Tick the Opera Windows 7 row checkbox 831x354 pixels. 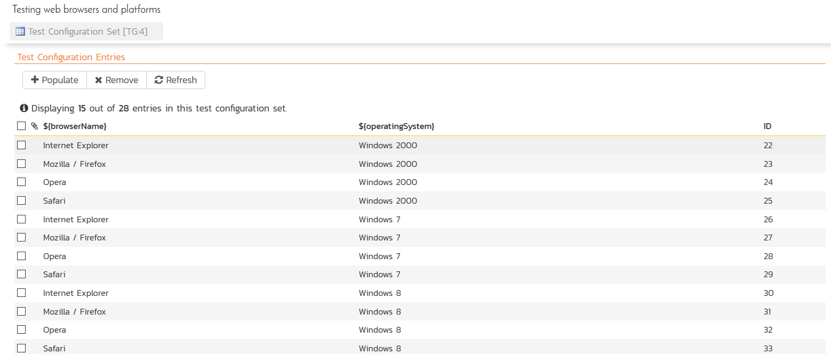[21, 256]
